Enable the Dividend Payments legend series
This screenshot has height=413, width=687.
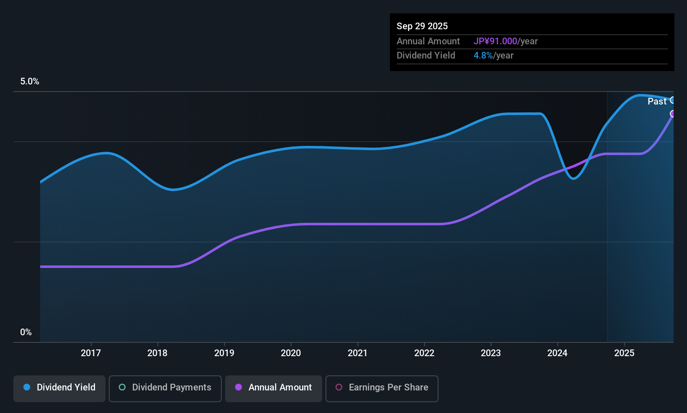click(x=165, y=388)
